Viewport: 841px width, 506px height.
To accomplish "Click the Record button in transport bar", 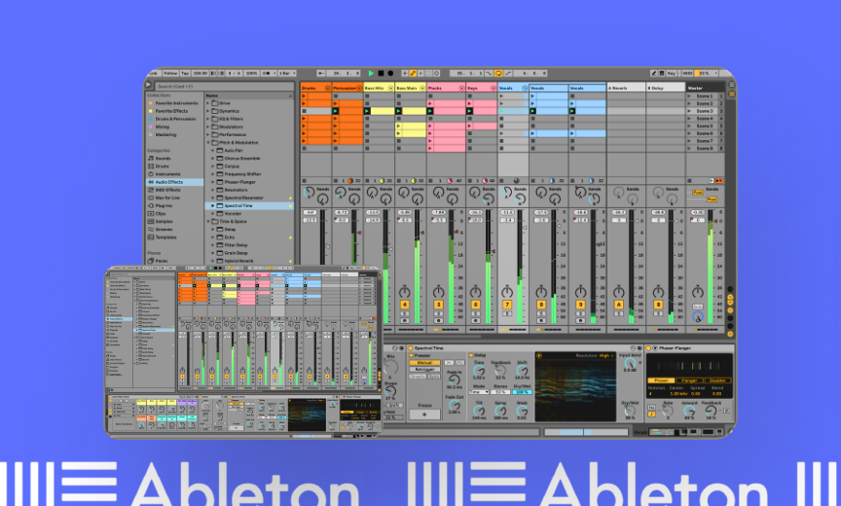I will [390, 73].
